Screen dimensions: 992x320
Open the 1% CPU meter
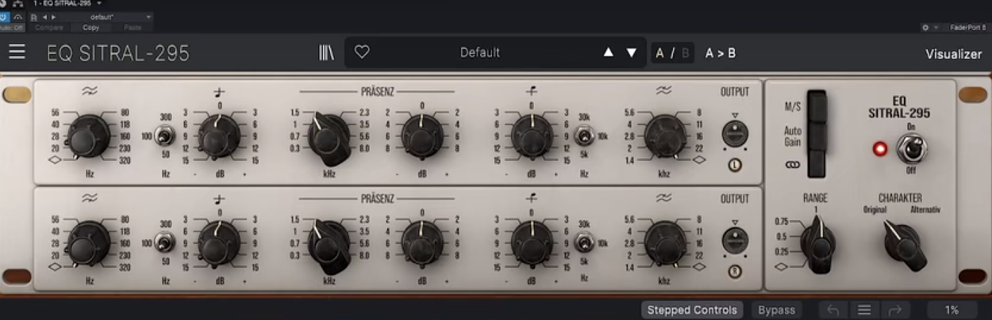(952, 310)
